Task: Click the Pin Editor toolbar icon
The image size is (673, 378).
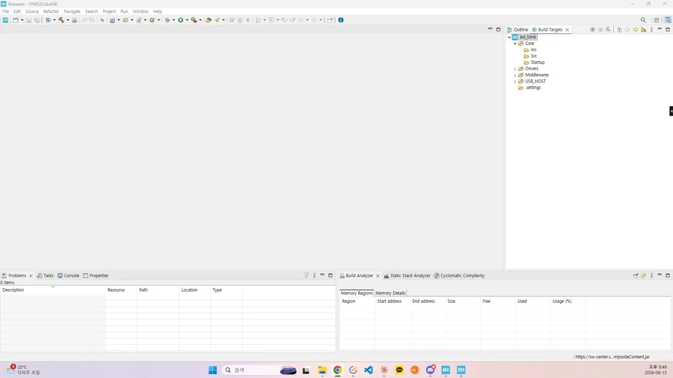Action: (x=330, y=20)
